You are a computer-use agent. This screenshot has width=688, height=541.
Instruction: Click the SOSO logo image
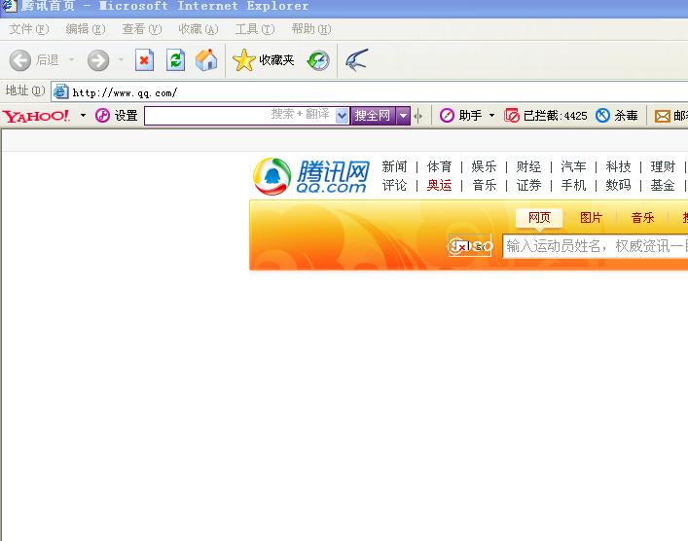tap(470, 246)
